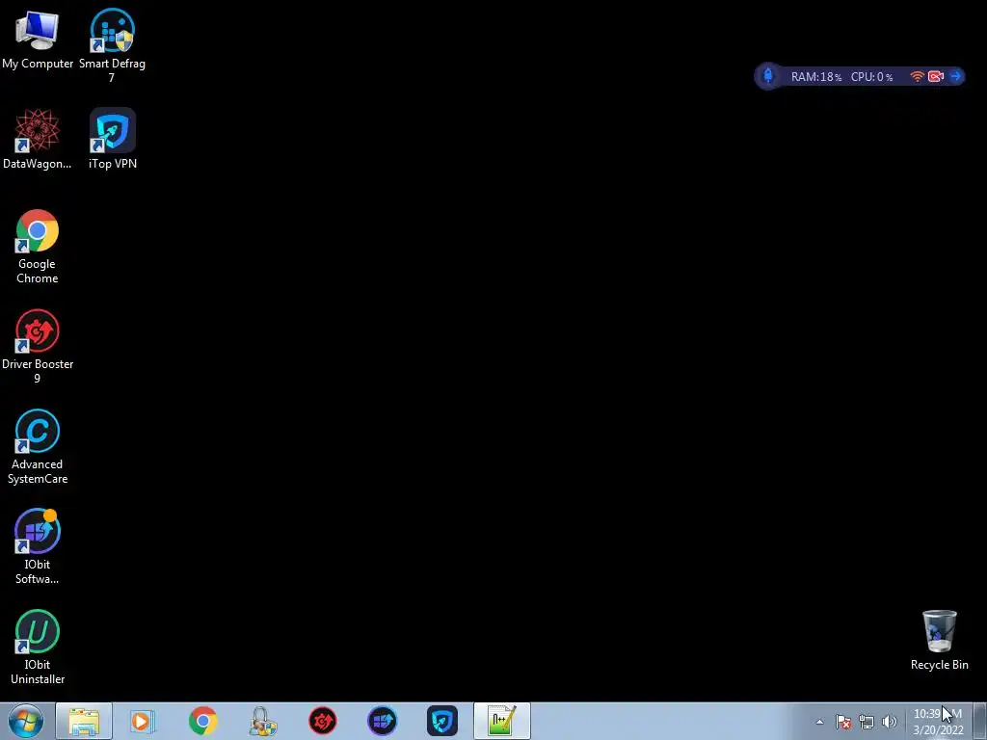Click the orange Wi-Fi icon in widget
987x740 pixels.
tap(918, 77)
